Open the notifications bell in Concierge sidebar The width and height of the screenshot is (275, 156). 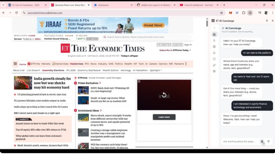click(x=214, y=53)
